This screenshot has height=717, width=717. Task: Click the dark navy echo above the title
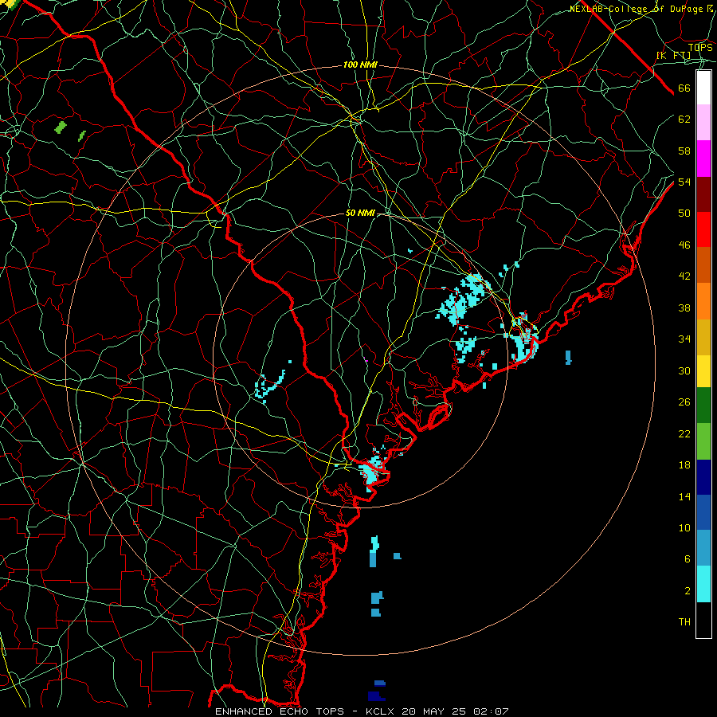[x=376, y=696]
